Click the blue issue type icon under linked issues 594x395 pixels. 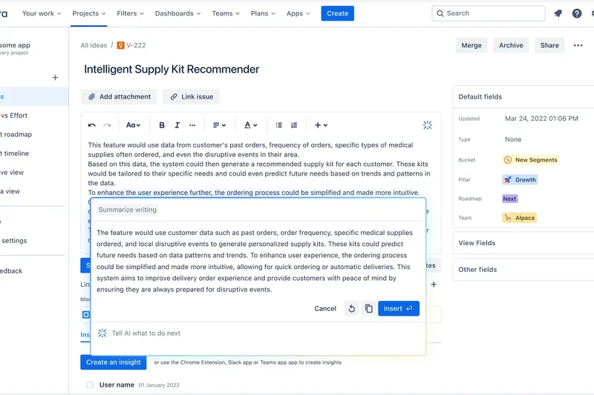click(86, 314)
